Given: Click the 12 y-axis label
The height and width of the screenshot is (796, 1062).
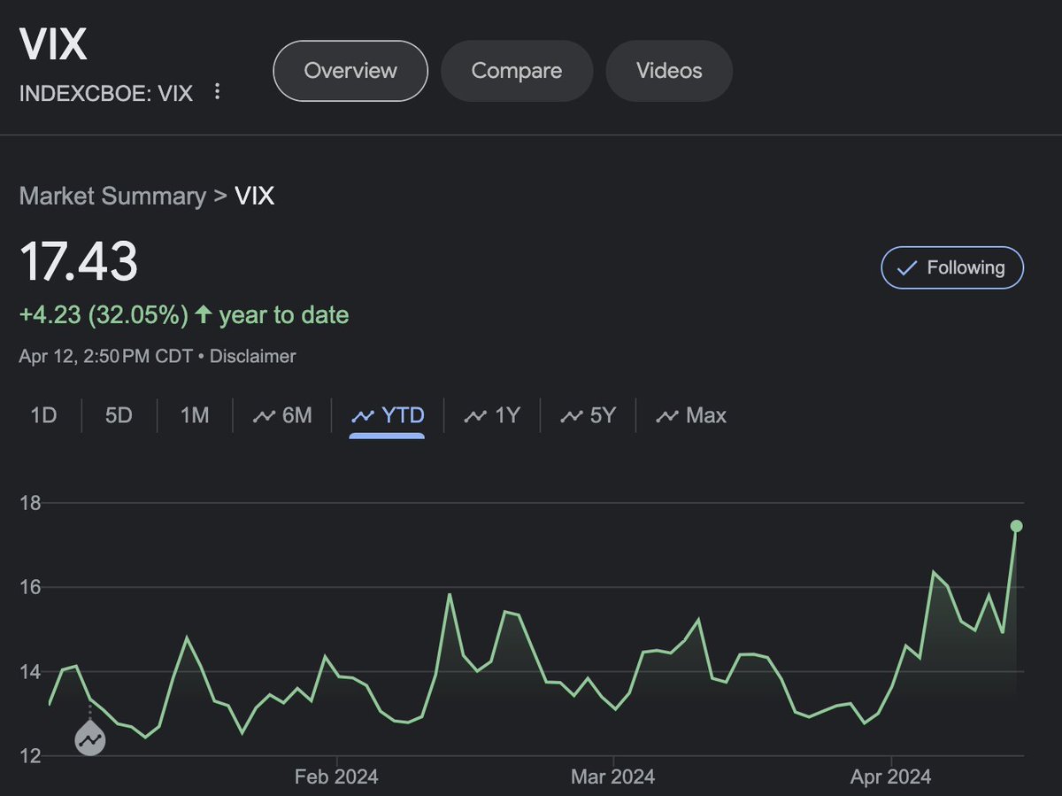Looking at the screenshot, I should click(x=30, y=756).
